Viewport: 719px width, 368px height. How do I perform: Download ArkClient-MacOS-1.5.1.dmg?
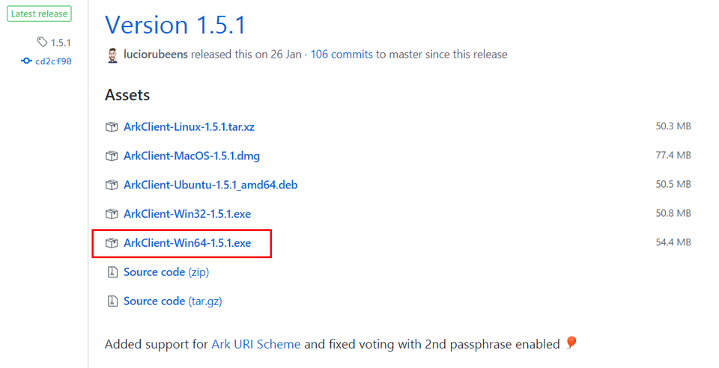click(192, 156)
